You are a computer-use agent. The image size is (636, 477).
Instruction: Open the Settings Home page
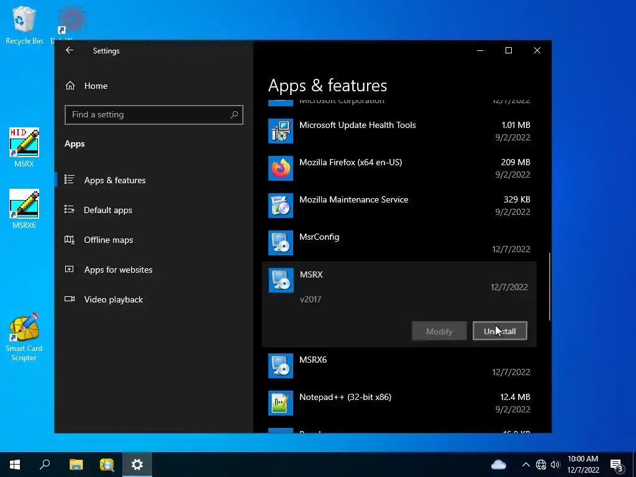tap(154, 86)
